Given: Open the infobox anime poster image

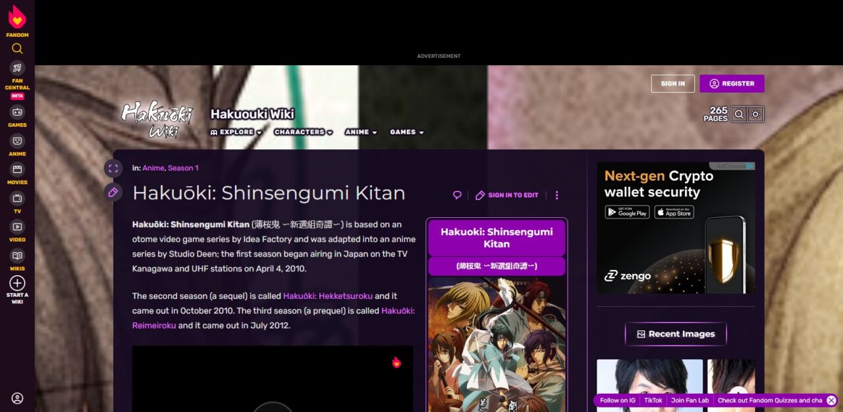Looking at the screenshot, I should point(497,344).
